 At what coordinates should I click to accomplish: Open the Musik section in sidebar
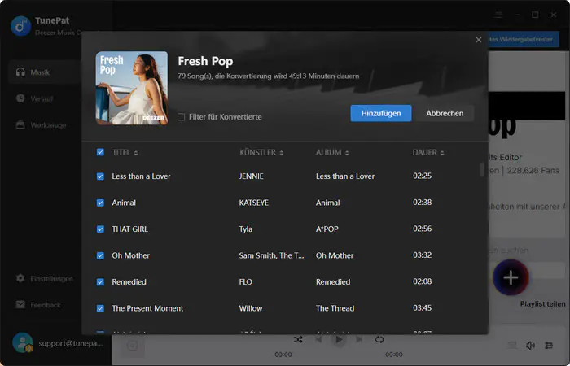[x=44, y=72]
